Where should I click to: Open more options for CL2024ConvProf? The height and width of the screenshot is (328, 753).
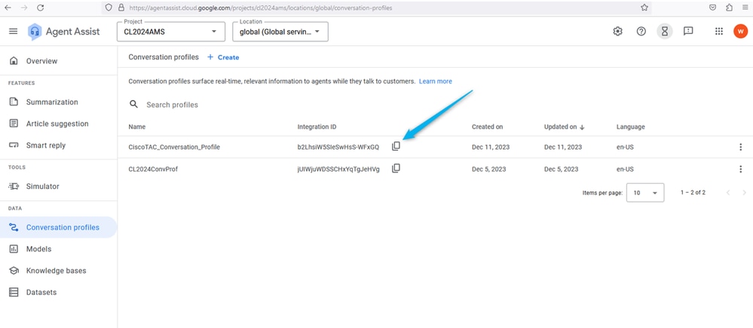(x=740, y=169)
